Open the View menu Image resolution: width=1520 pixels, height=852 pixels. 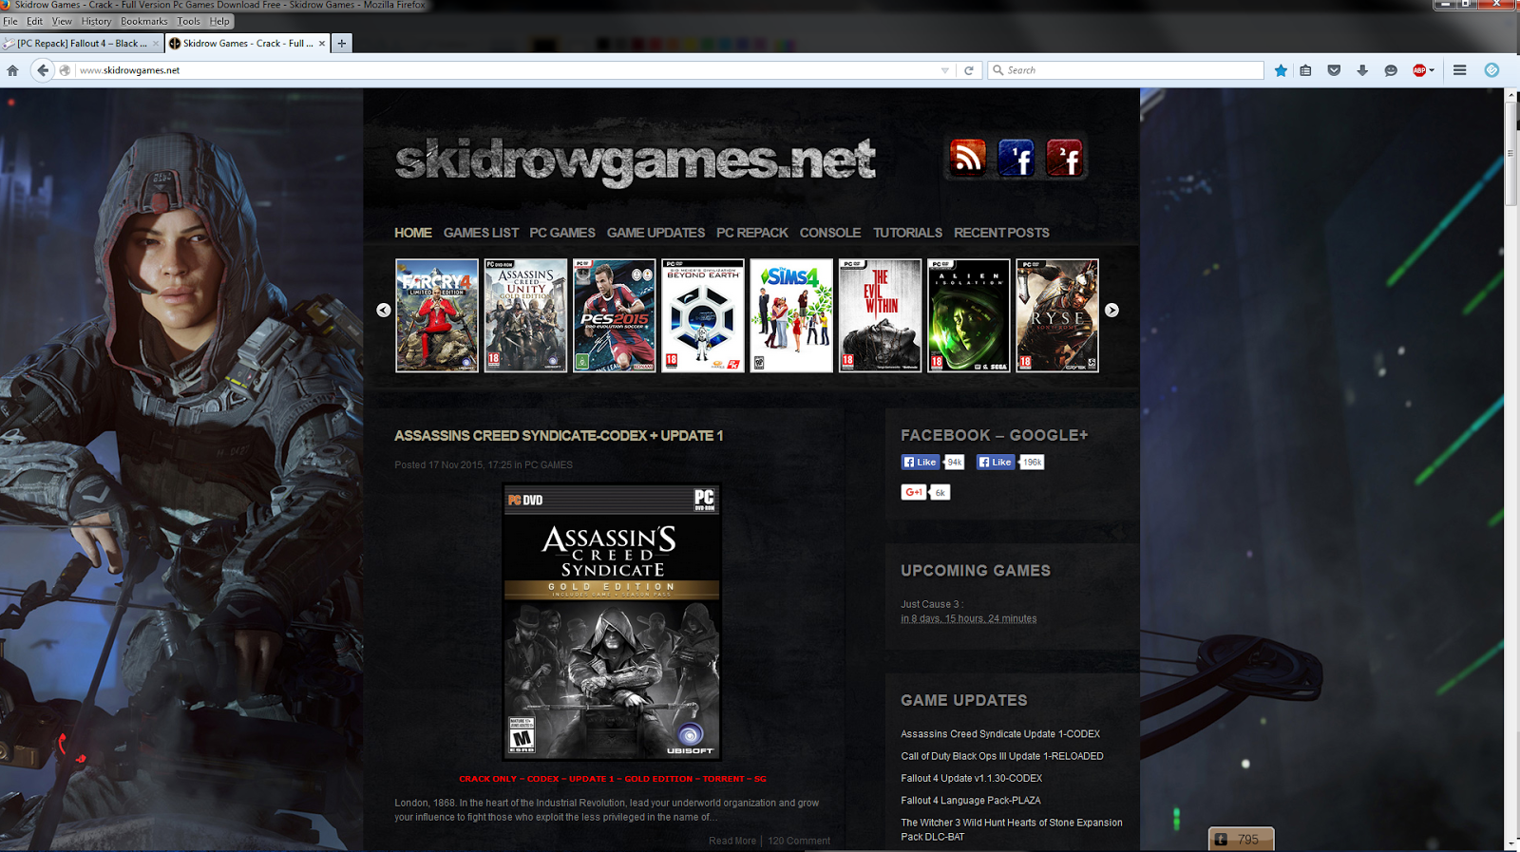62,21
